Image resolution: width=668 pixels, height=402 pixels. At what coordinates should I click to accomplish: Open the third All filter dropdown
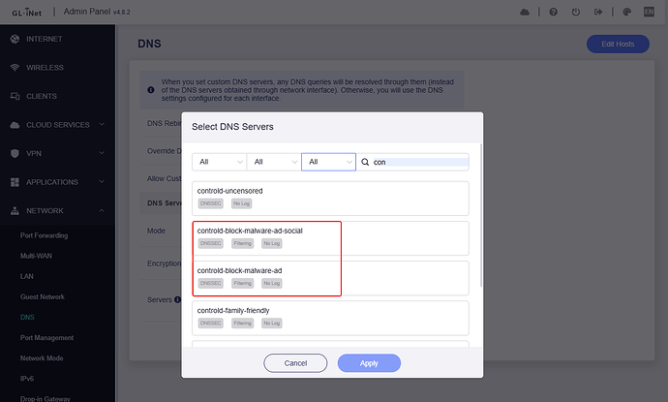(328, 163)
